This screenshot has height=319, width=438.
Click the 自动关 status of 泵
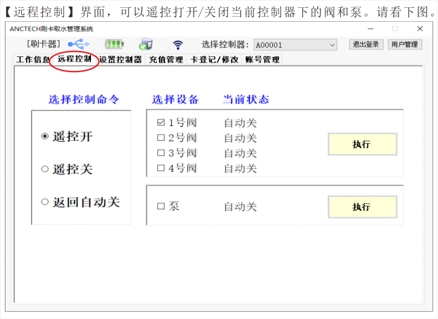(x=240, y=206)
